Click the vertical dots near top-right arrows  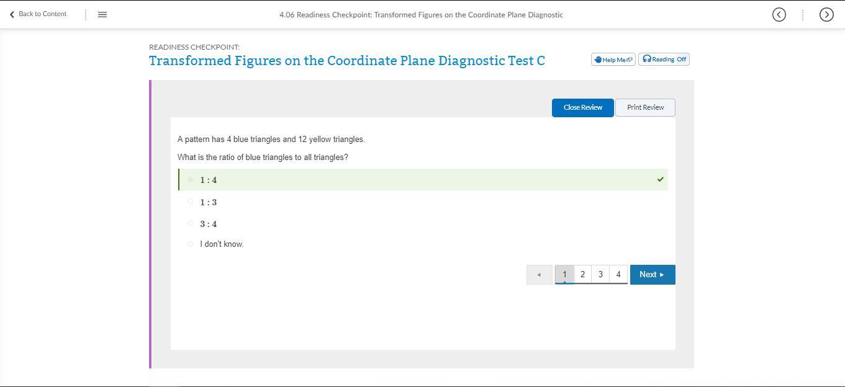click(802, 14)
